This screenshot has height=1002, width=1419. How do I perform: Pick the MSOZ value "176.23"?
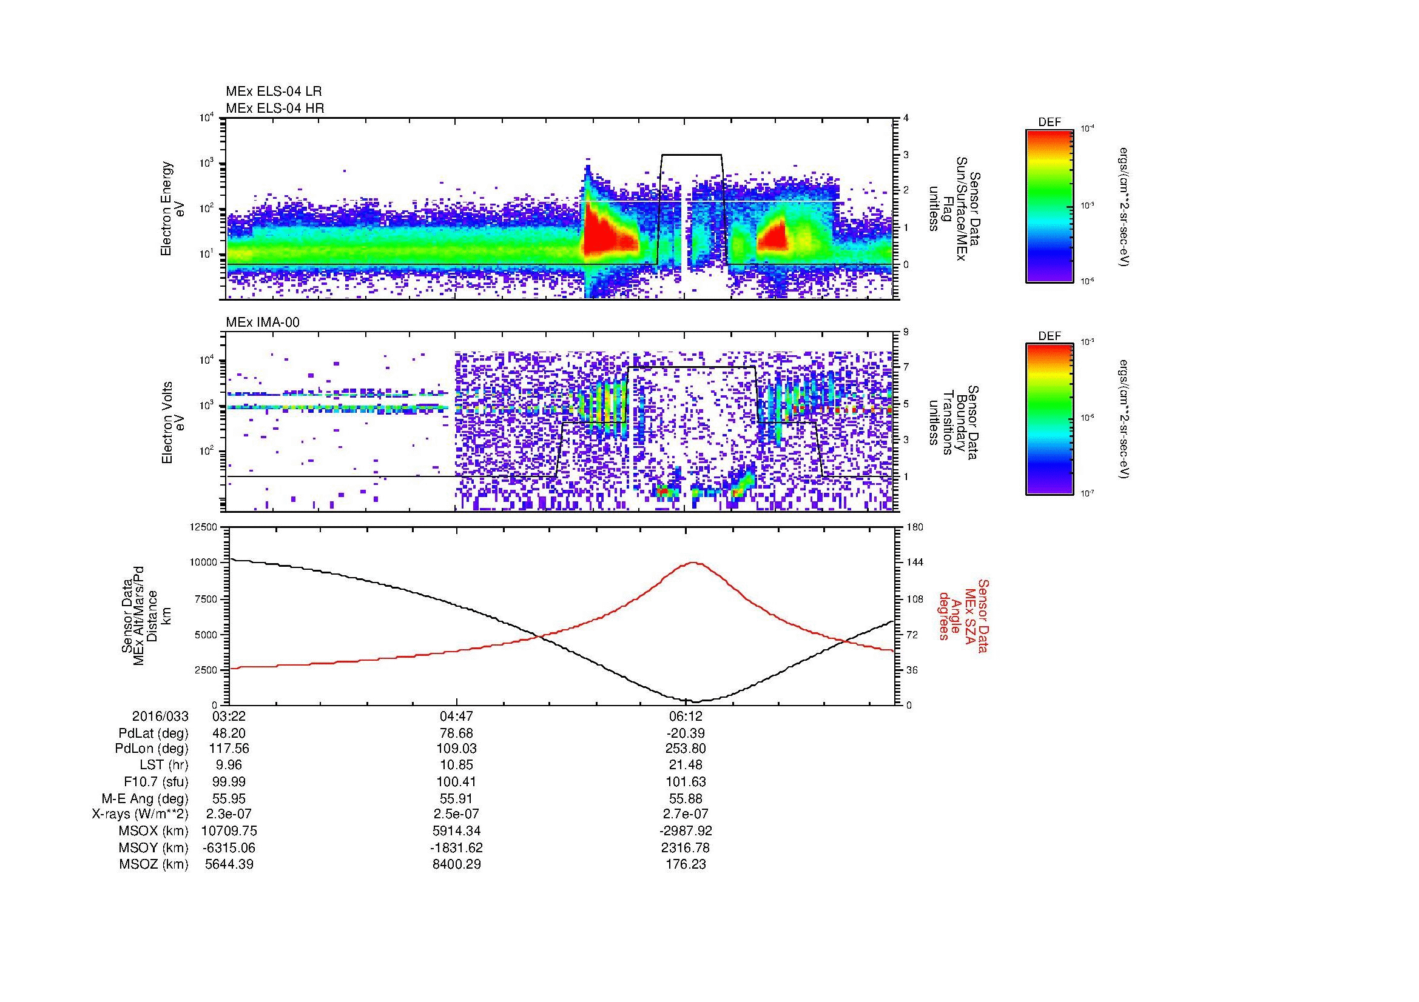point(686,864)
